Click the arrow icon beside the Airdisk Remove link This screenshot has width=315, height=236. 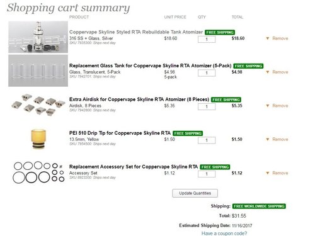[x=268, y=106]
